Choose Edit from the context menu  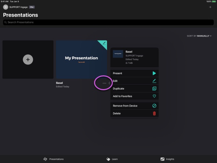pyautogui.click(x=135, y=81)
